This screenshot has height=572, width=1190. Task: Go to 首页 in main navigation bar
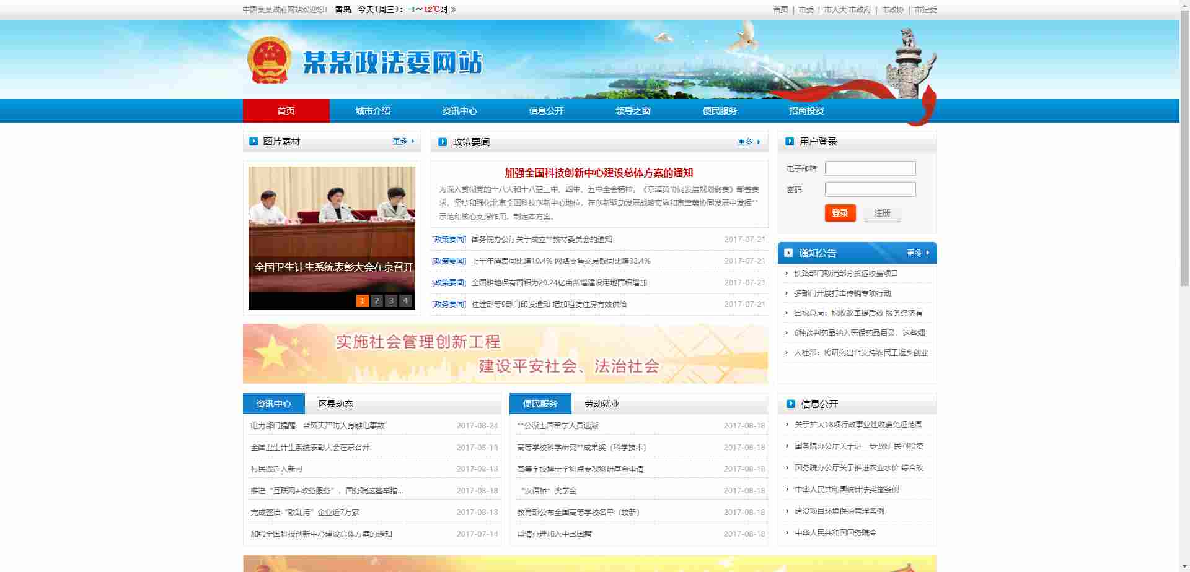[286, 111]
